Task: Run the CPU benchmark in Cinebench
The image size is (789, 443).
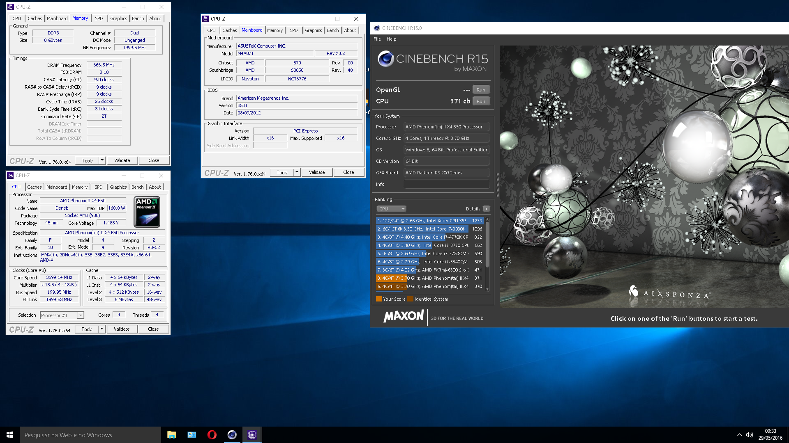Action: coord(481,101)
